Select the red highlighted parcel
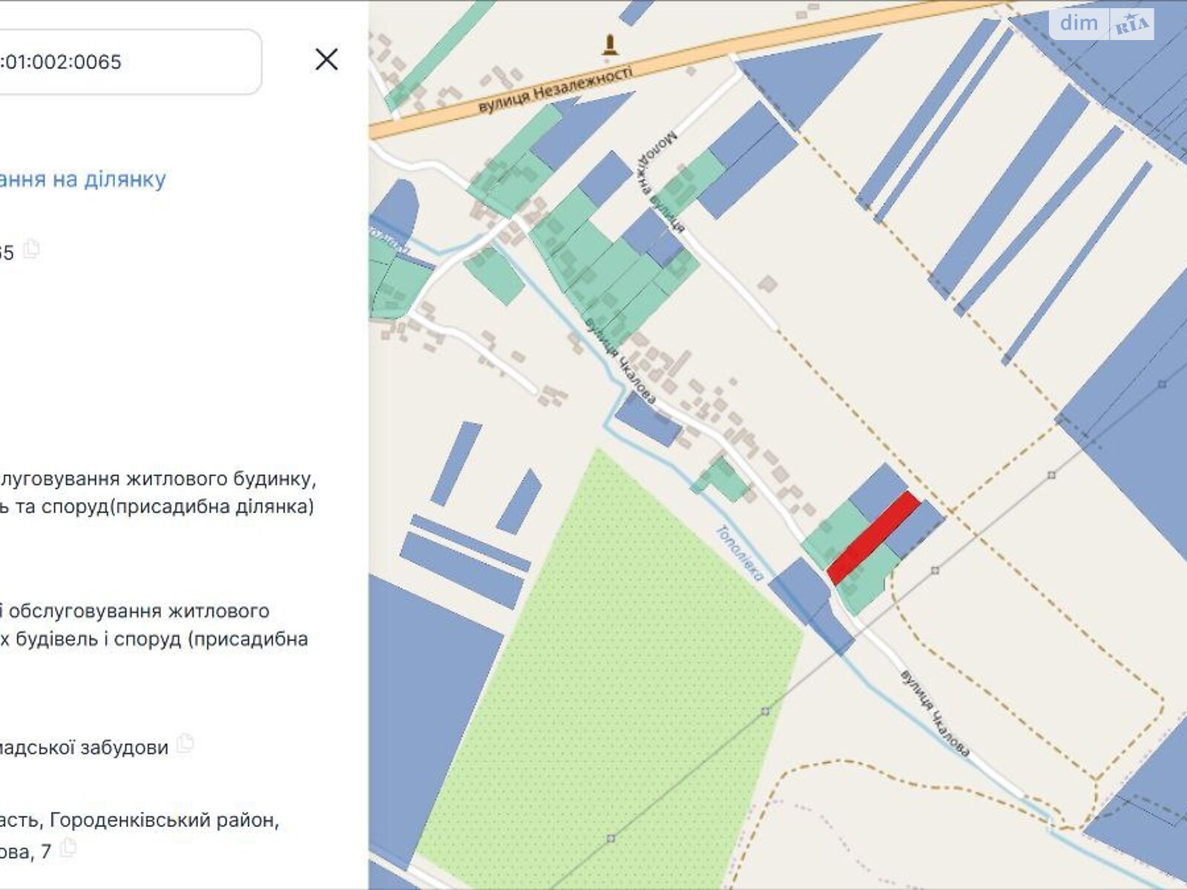 click(873, 538)
